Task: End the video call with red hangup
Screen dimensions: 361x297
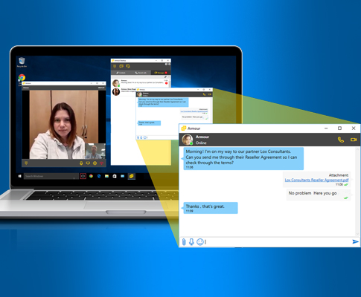Action: (x=101, y=163)
